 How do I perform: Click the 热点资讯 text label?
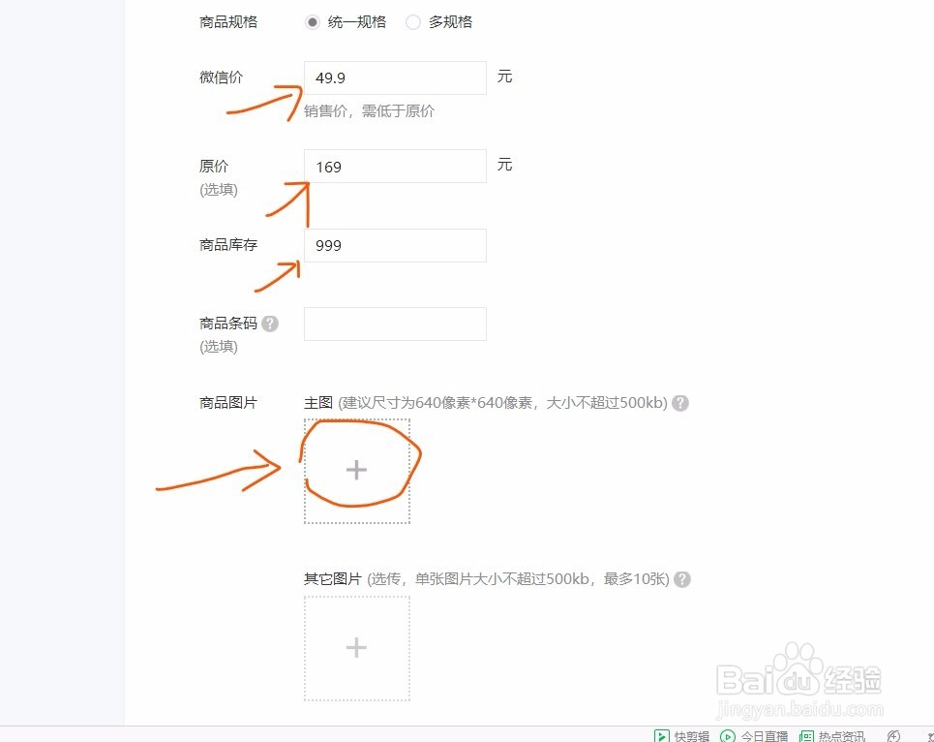coord(842,736)
